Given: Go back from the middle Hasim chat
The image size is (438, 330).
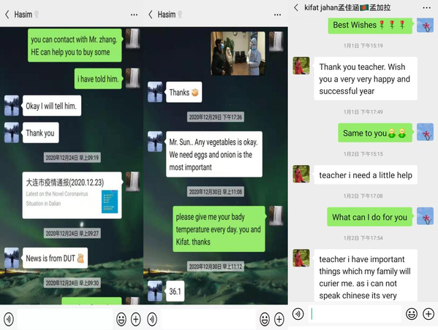Looking at the screenshot, I should (x=151, y=15).
